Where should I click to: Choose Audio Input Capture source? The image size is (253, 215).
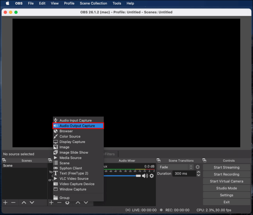click(x=78, y=120)
